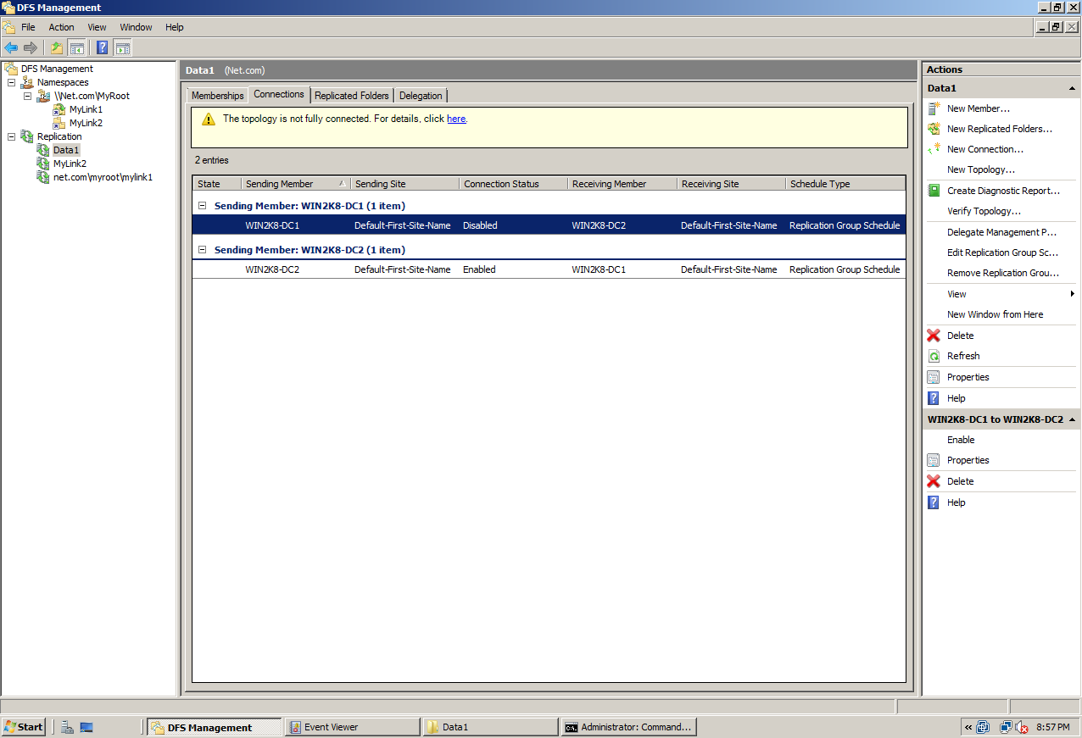This screenshot has width=1082, height=738.
Task: Click Help icon under connection actions
Action: [x=934, y=502]
